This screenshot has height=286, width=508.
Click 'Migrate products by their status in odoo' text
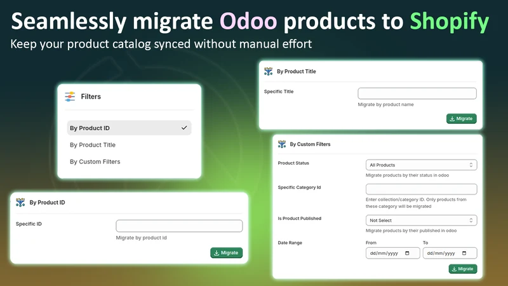(407, 175)
